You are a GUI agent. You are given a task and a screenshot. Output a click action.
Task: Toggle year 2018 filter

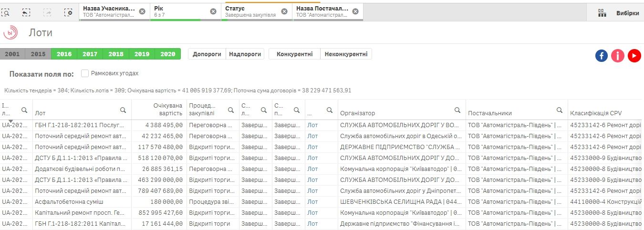(x=116, y=54)
